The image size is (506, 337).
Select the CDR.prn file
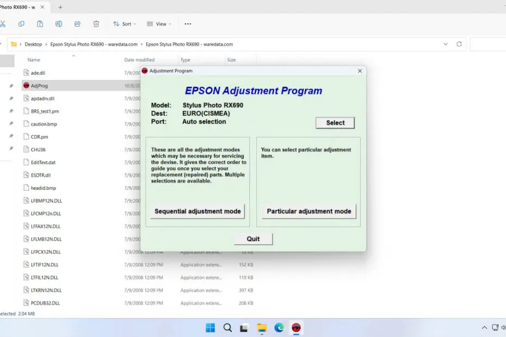click(x=39, y=137)
